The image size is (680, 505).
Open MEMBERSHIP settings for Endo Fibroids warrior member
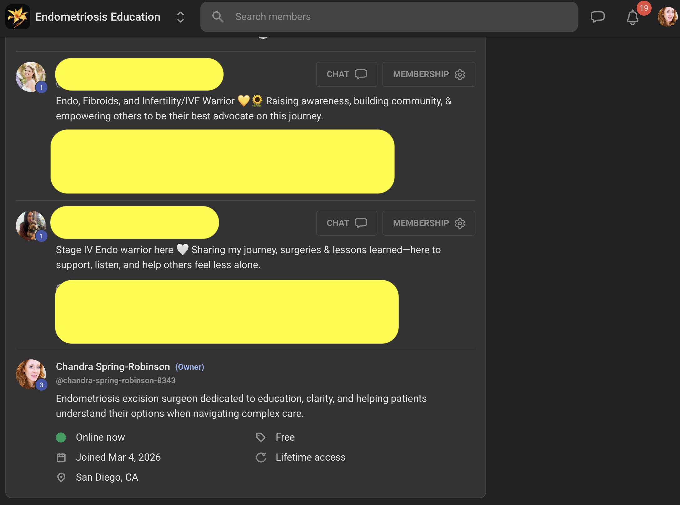428,74
